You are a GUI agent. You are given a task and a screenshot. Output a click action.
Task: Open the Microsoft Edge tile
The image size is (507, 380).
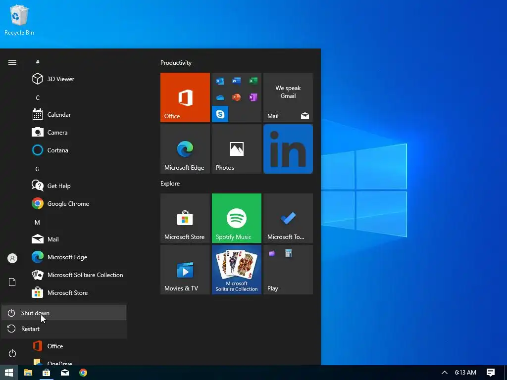click(x=185, y=149)
